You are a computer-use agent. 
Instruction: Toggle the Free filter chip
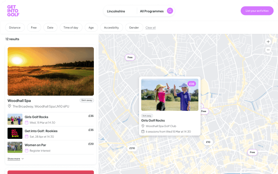(34, 28)
